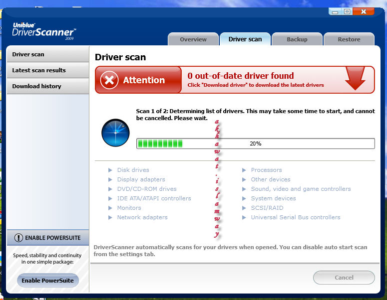Switch to the Overview tab
This screenshot has width=387, height=300.
[193, 39]
